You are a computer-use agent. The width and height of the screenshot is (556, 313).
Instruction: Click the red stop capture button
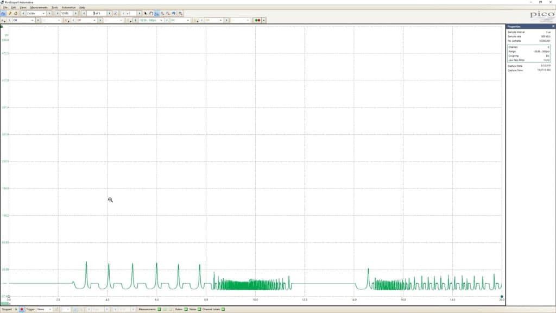[22, 309]
